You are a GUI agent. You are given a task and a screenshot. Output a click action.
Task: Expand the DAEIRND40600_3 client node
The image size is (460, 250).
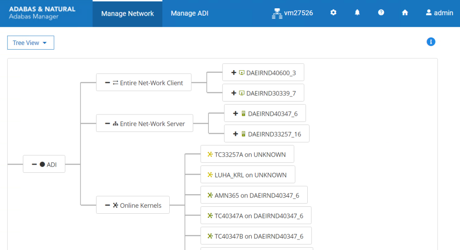(234, 73)
